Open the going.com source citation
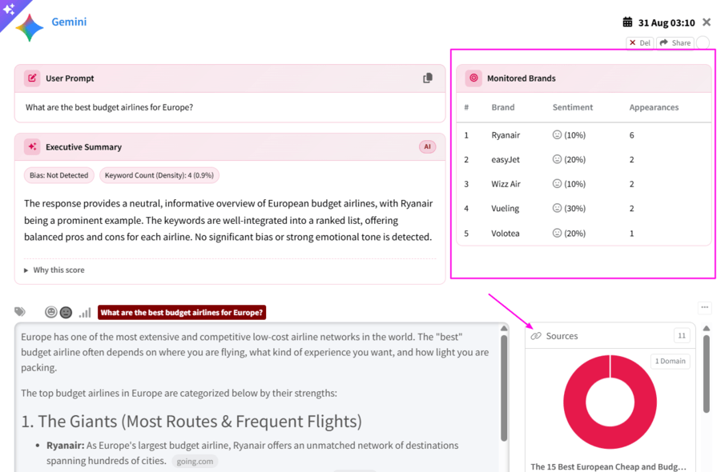721x472 pixels. point(195,461)
